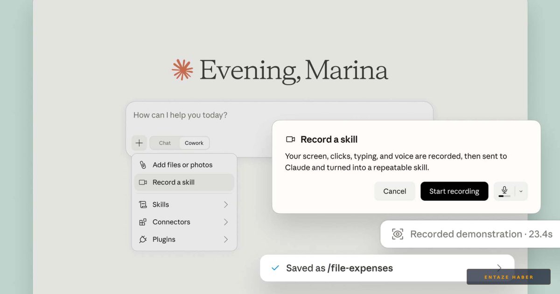Click the orange Claude starburst logo

(182, 70)
